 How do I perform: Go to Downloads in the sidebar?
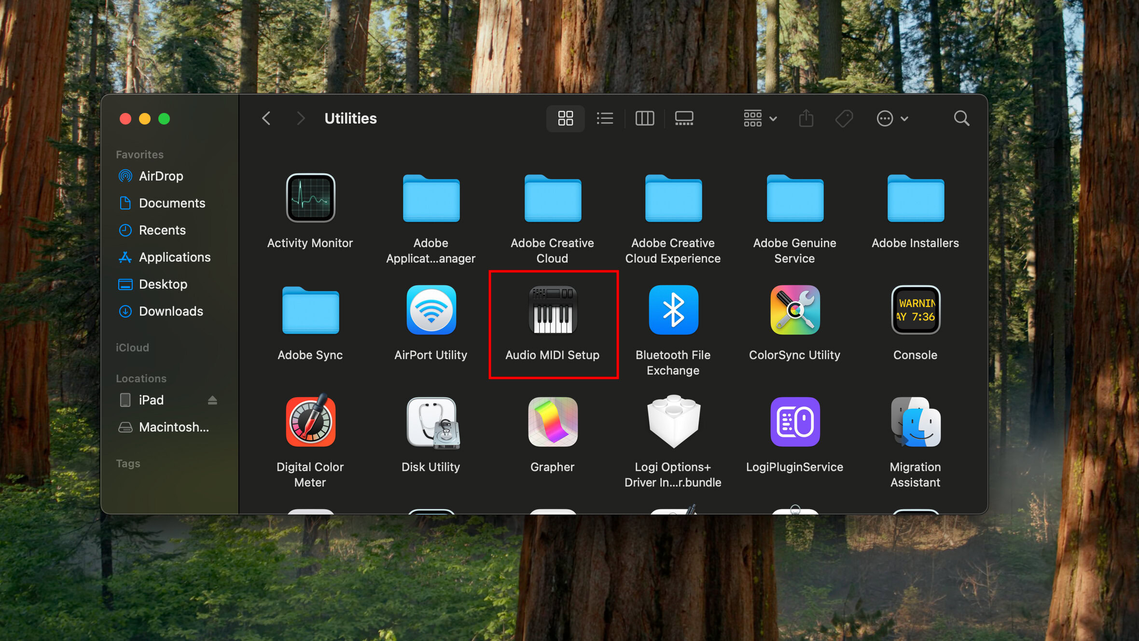tap(171, 311)
